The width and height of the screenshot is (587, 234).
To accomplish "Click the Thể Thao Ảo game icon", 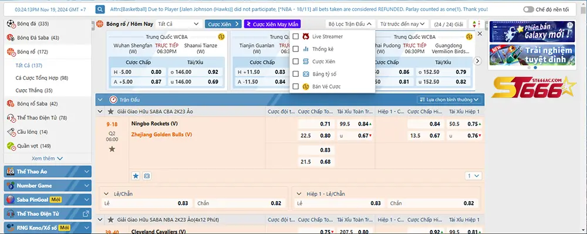I will click(x=11, y=172).
